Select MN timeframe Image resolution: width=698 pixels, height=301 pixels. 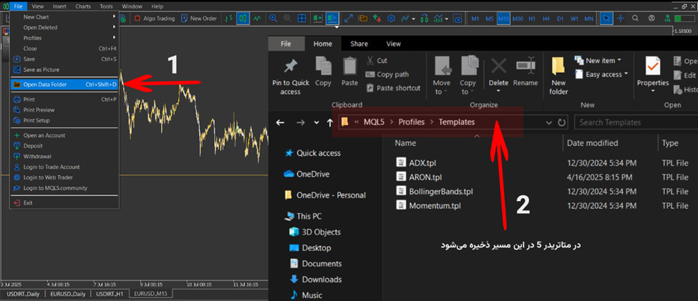coord(588,19)
